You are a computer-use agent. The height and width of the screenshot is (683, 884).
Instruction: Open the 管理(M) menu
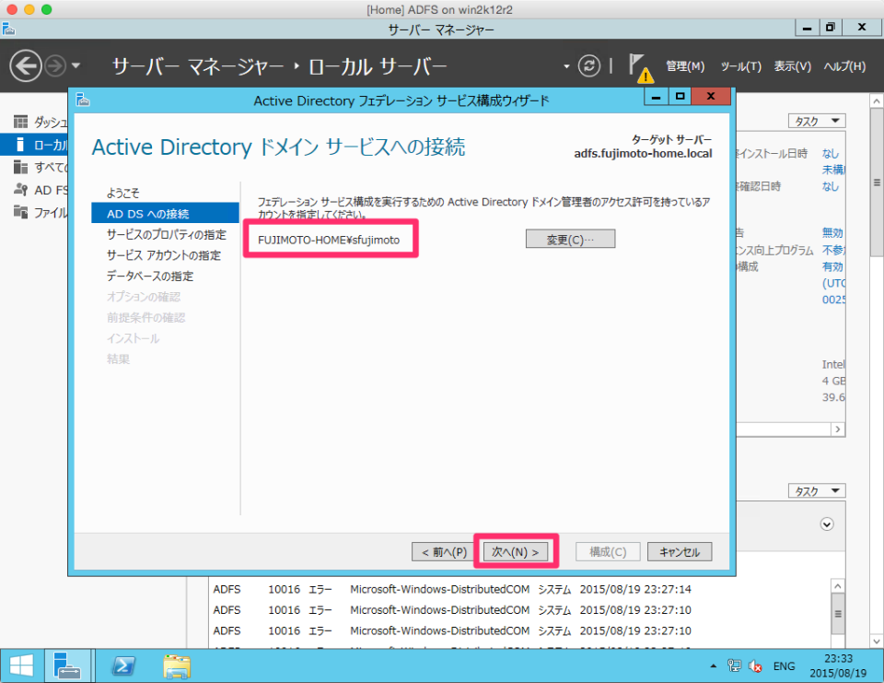coord(686,65)
